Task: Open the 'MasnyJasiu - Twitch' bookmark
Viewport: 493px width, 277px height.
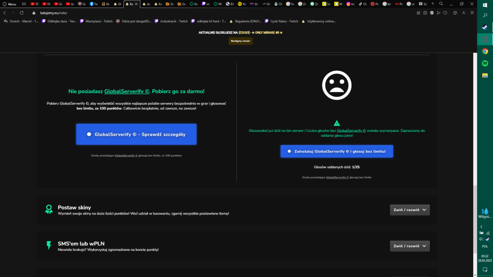Action: (x=96, y=21)
